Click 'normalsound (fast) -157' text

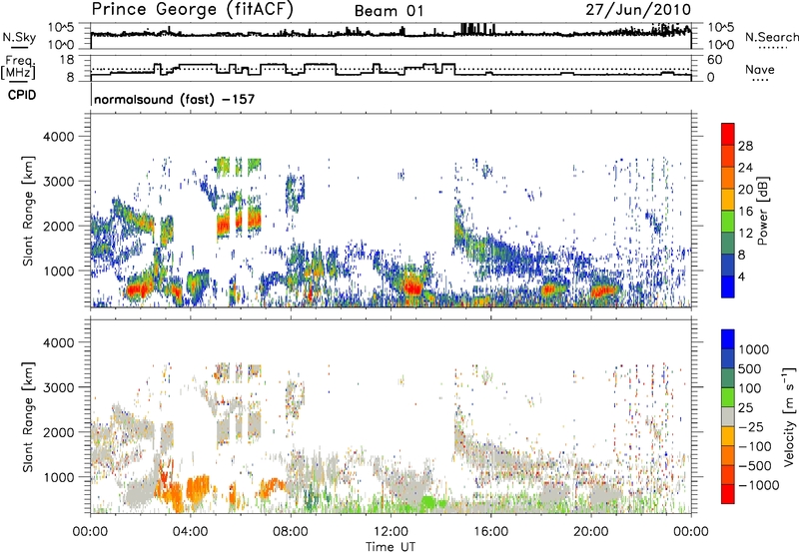pos(174,100)
